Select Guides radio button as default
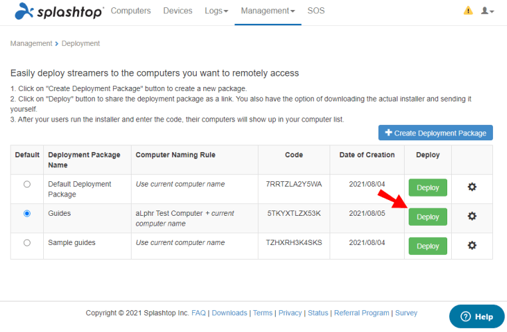This screenshot has width=507, height=332. pyautogui.click(x=27, y=214)
